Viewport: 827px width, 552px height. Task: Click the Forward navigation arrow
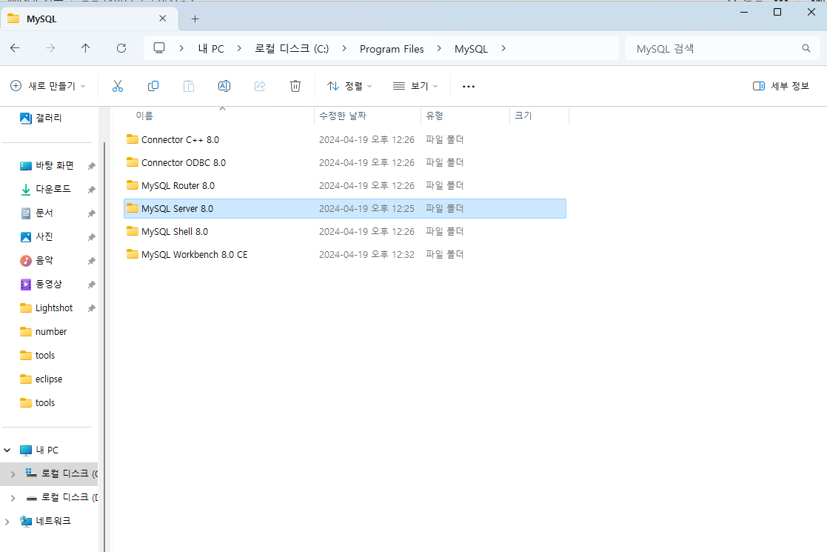pos(50,48)
